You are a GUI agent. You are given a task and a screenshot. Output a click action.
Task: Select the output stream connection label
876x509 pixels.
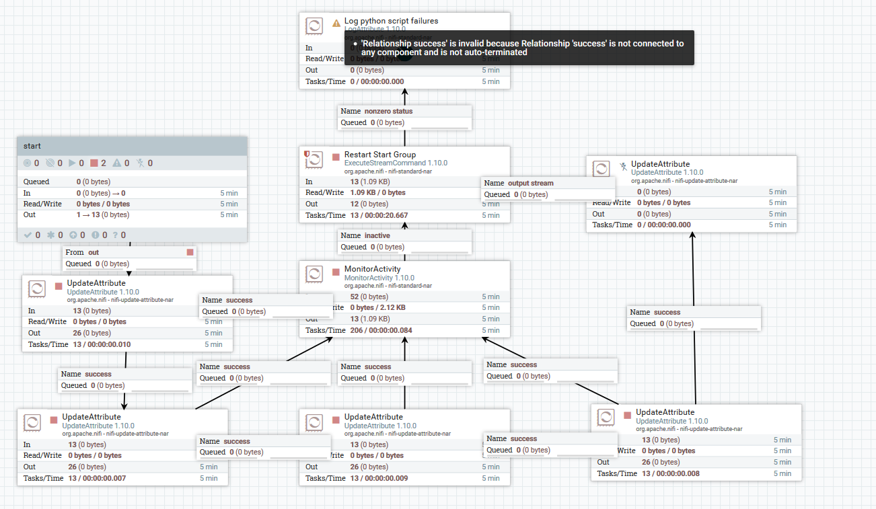pyautogui.click(x=548, y=189)
